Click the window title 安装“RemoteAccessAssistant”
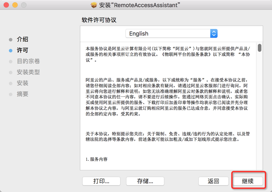 (140, 5)
